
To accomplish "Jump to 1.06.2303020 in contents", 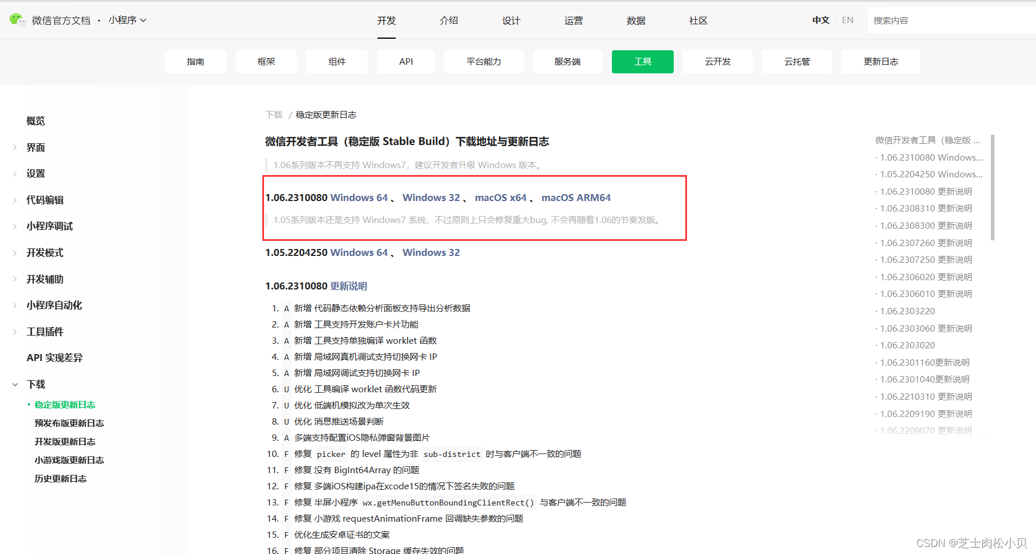I will (x=908, y=345).
